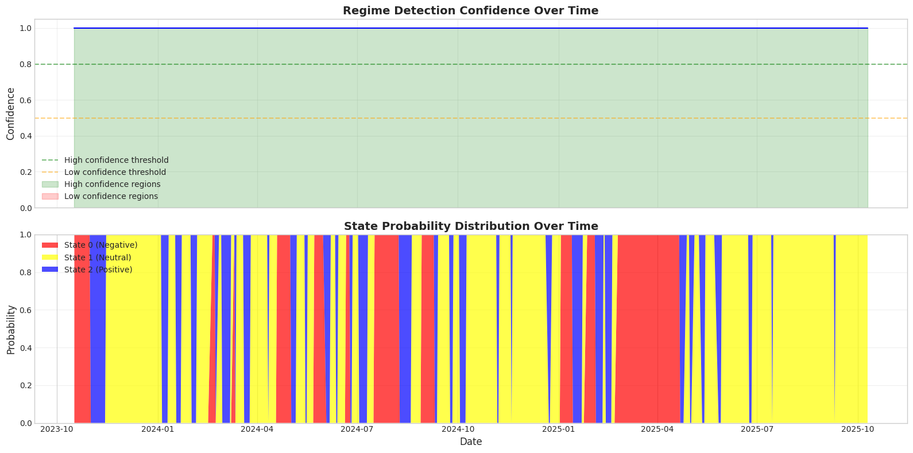Image resolution: width=913 pixels, height=453 pixels.
Task: Select the pink Low confidence regions legend swatch
Action: (50, 197)
